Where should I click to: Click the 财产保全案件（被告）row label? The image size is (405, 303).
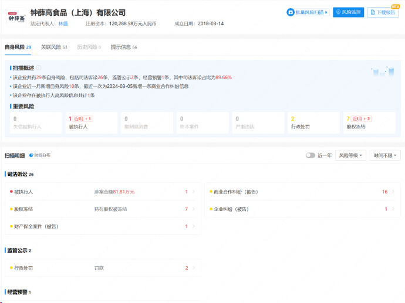point(36,226)
